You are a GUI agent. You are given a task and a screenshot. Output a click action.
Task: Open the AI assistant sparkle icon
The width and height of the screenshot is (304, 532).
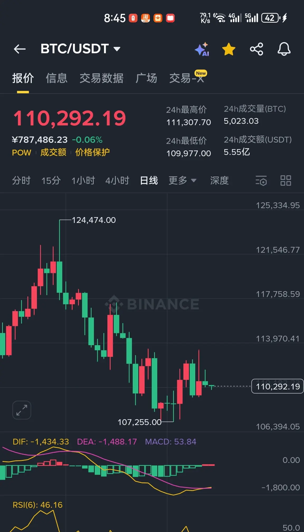[x=202, y=49]
